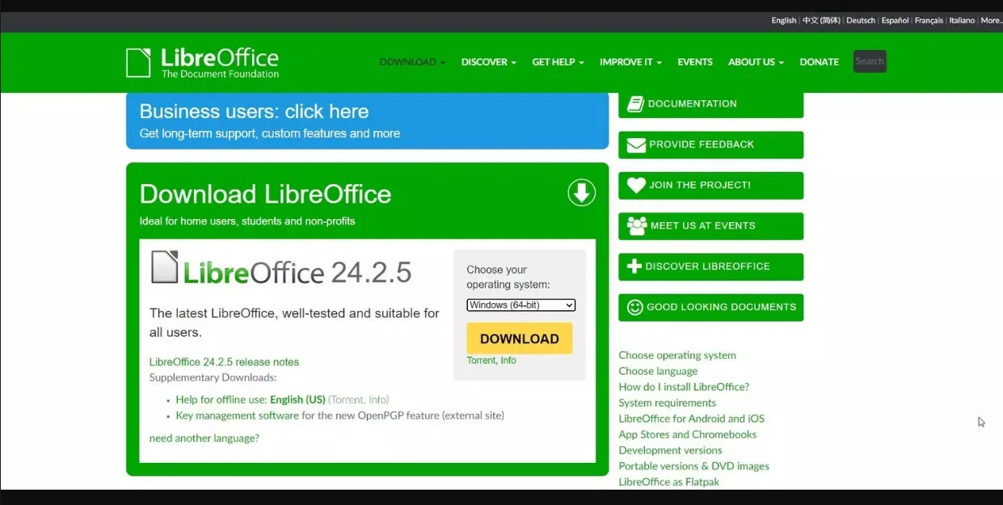Open the DISCOVER menu item
This screenshot has width=1003, height=505.
pos(487,61)
